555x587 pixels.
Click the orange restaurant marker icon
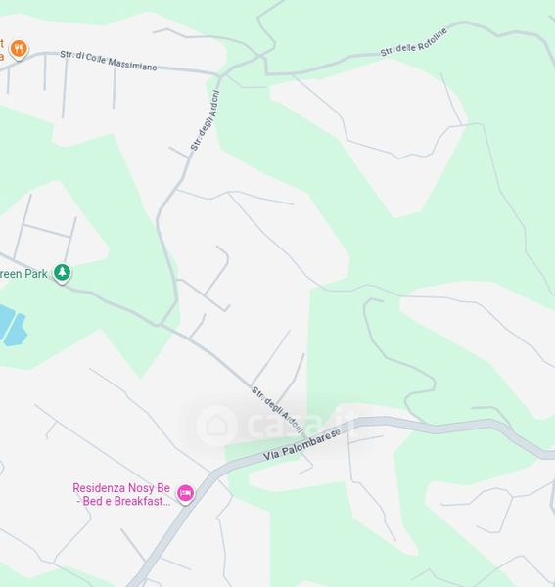point(19,49)
